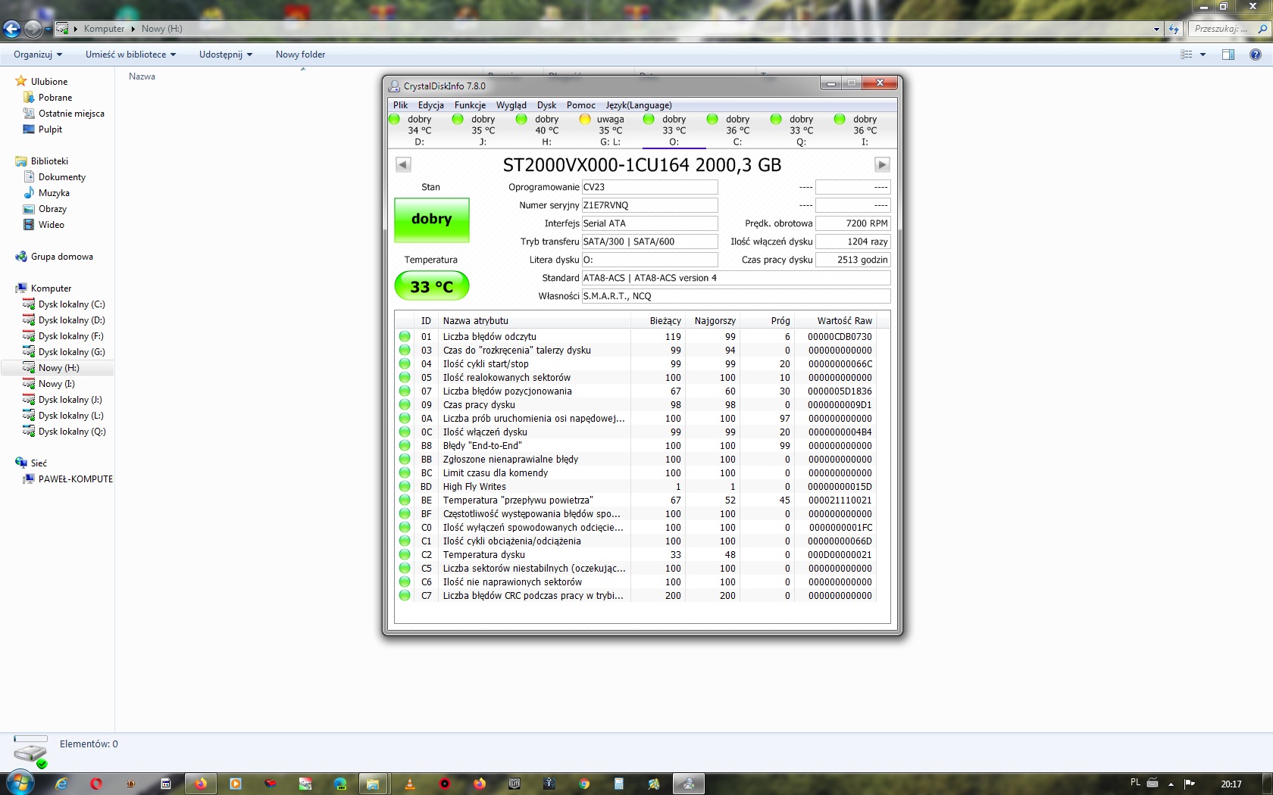Open address bar history dropdown arrow
The width and height of the screenshot is (1273, 795).
(1156, 29)
